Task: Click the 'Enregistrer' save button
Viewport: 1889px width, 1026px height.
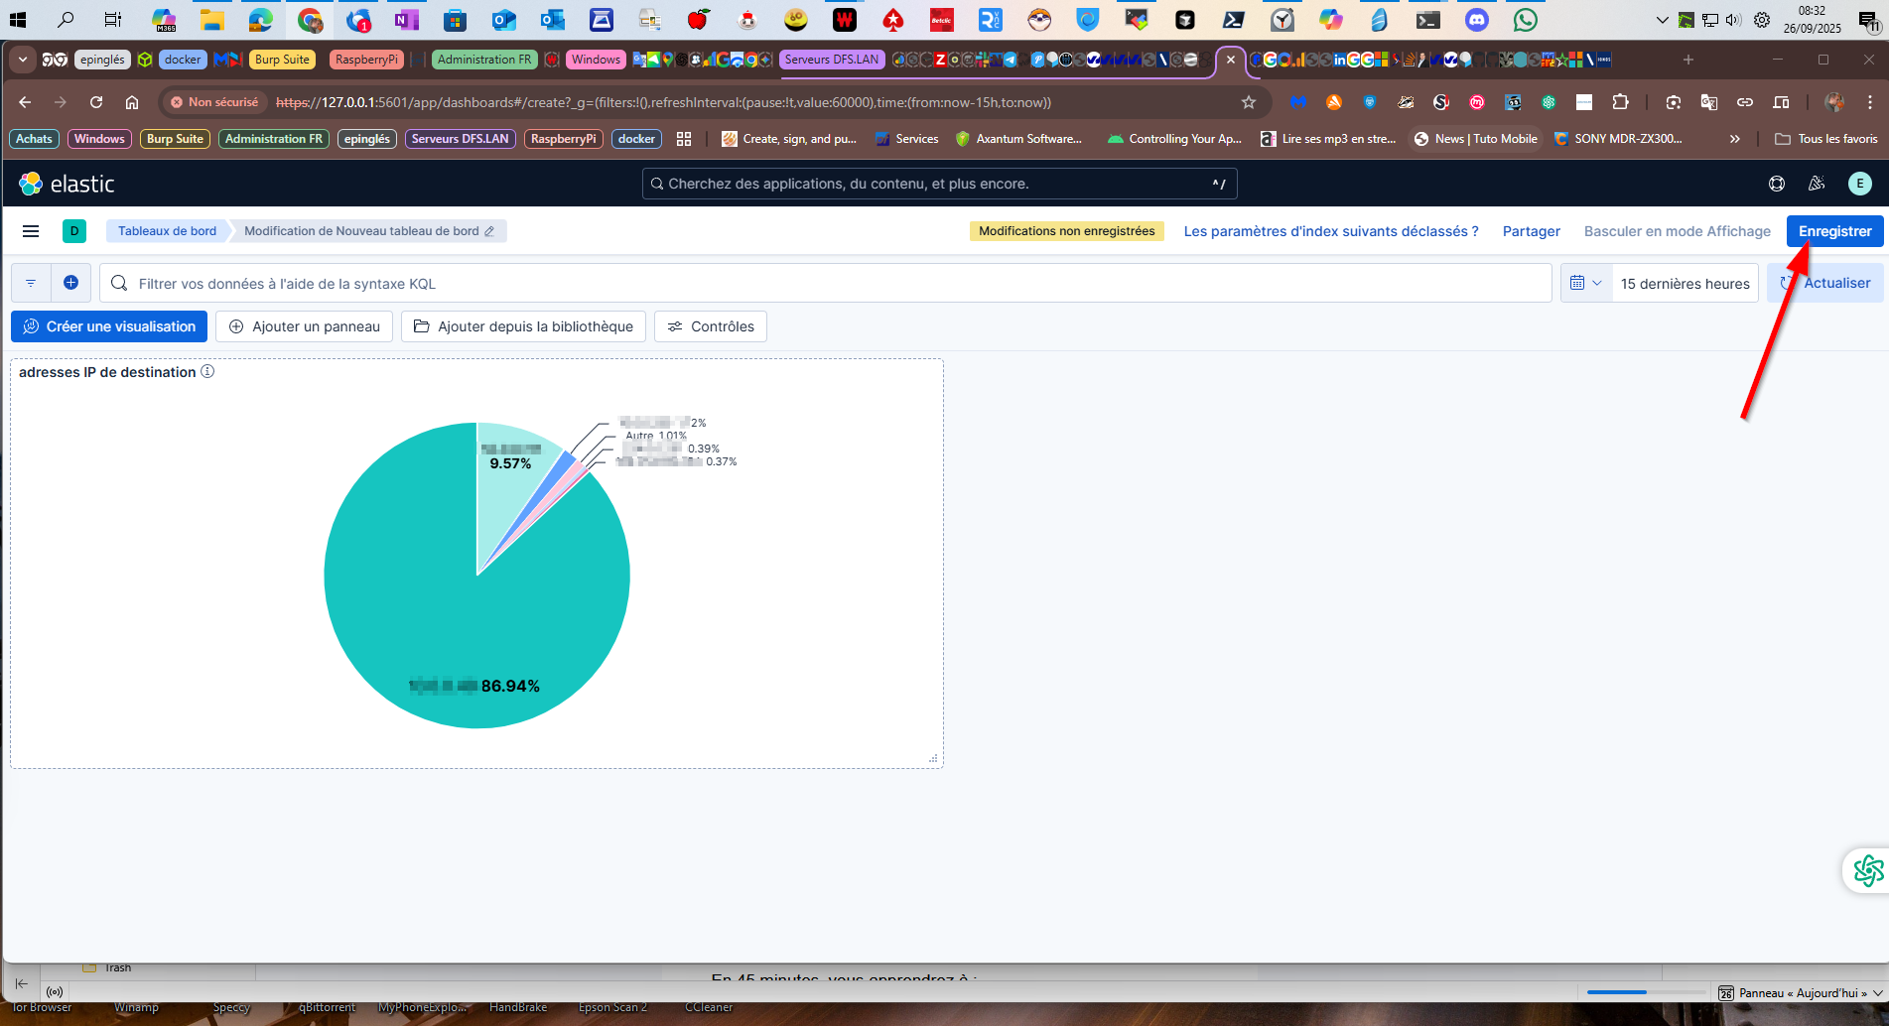Action: coord(1834,231)
